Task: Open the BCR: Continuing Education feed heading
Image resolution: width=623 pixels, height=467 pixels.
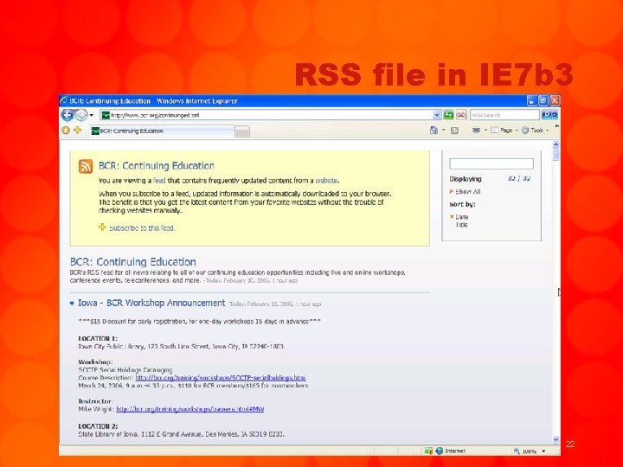Action: [x=132, y=262]
